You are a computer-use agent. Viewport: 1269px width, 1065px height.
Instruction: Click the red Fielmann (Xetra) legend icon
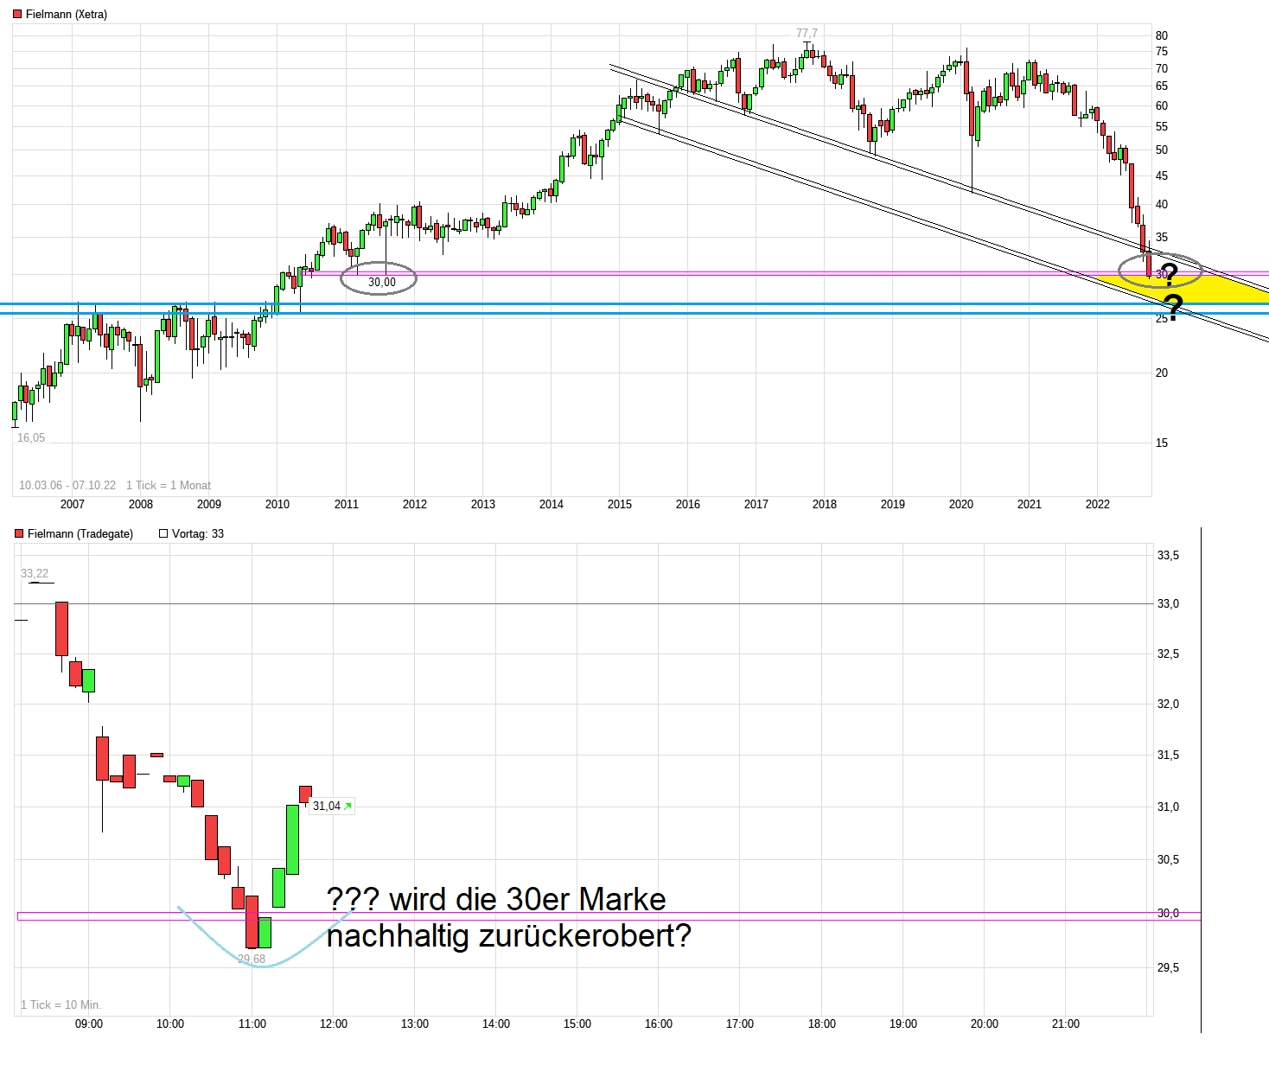tap(16, 14)
